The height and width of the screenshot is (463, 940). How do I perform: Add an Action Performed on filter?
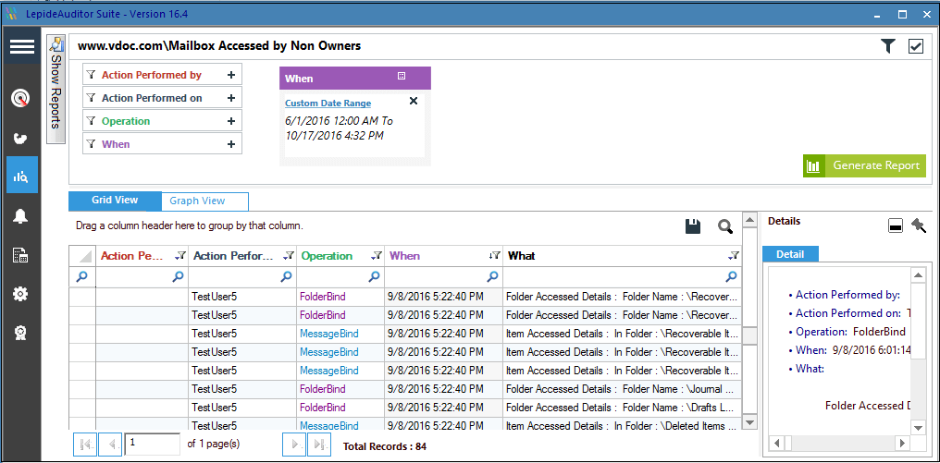click(x=230, y=98)
